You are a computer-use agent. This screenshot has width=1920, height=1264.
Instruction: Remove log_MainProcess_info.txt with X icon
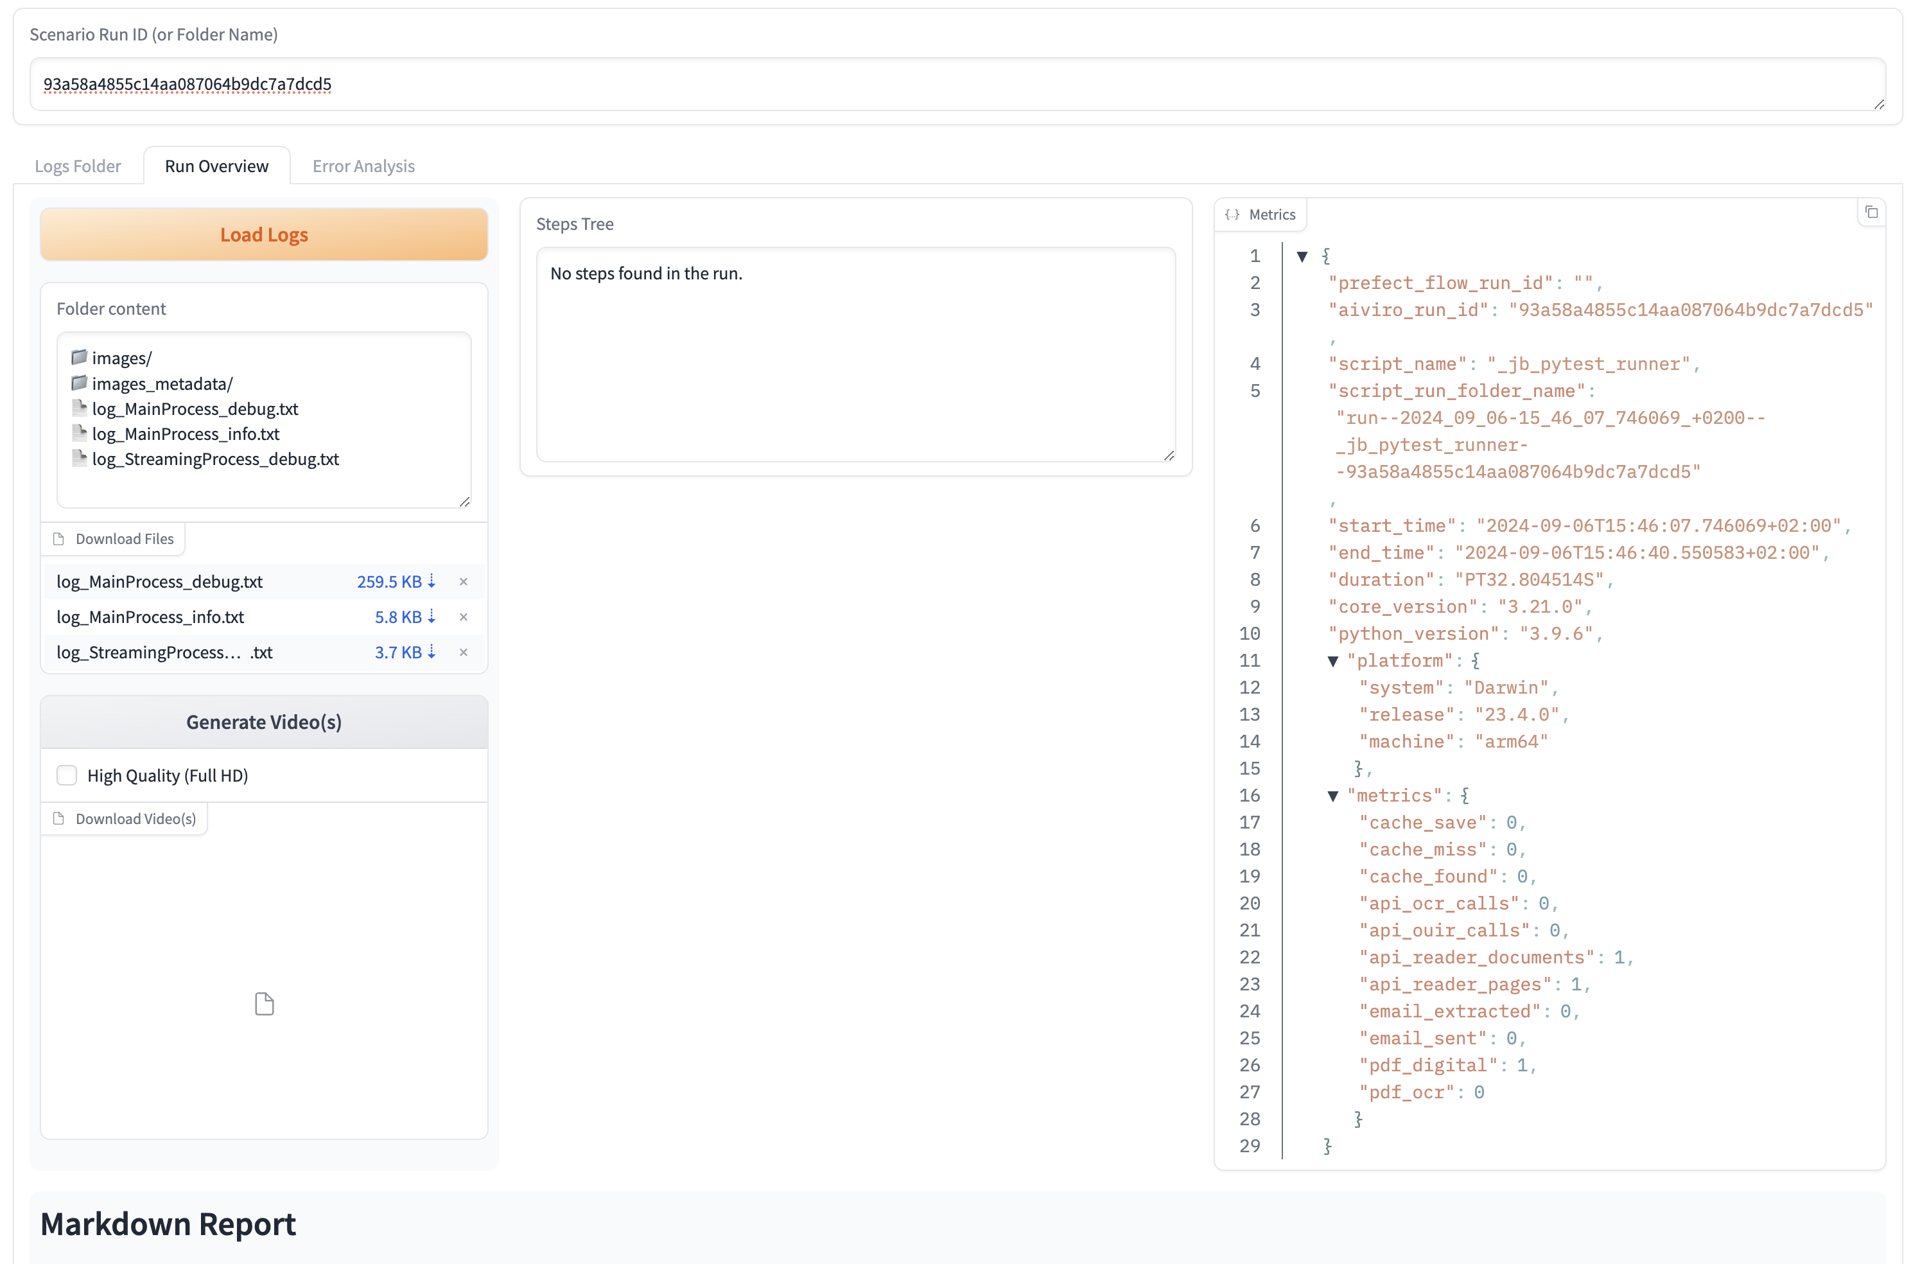pyautogui.click(x=463, y=617)
